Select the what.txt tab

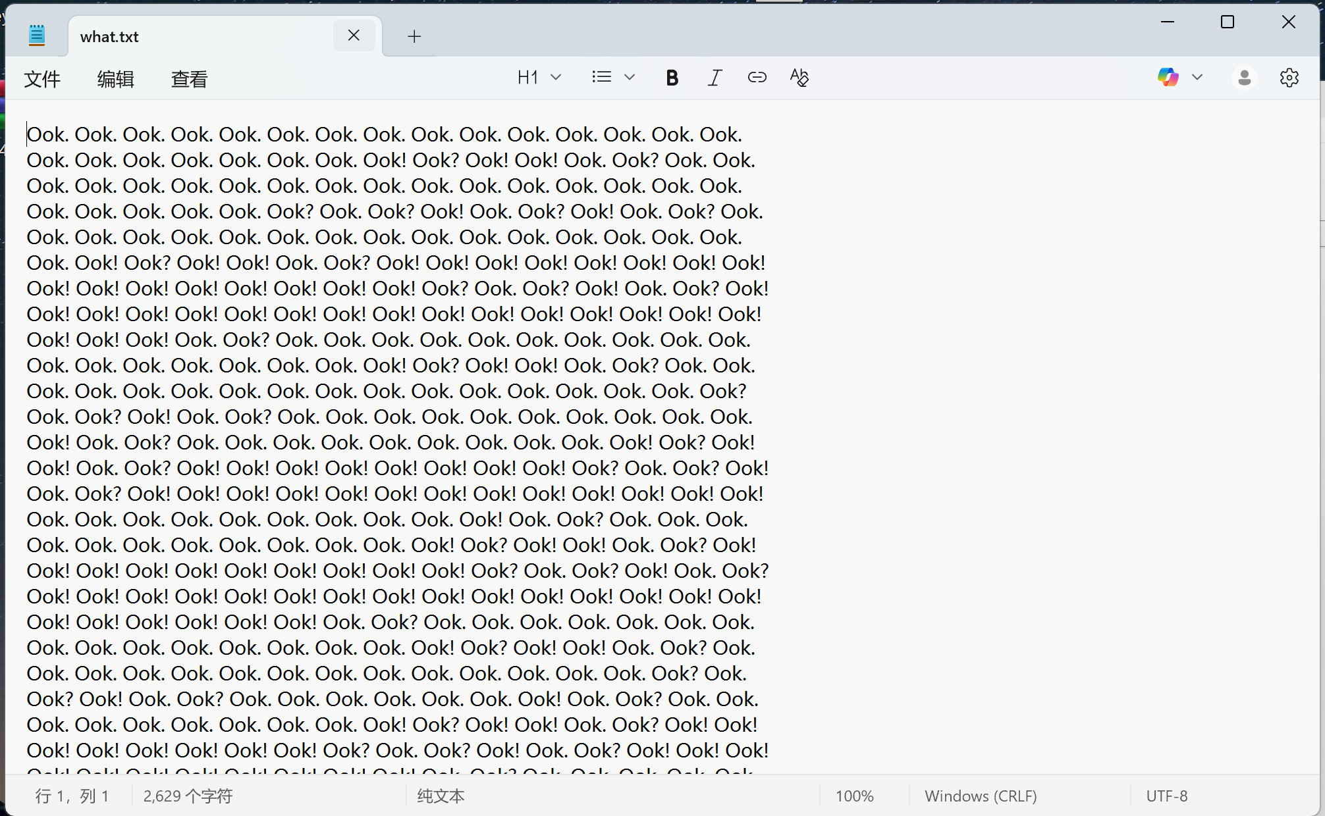198,37
